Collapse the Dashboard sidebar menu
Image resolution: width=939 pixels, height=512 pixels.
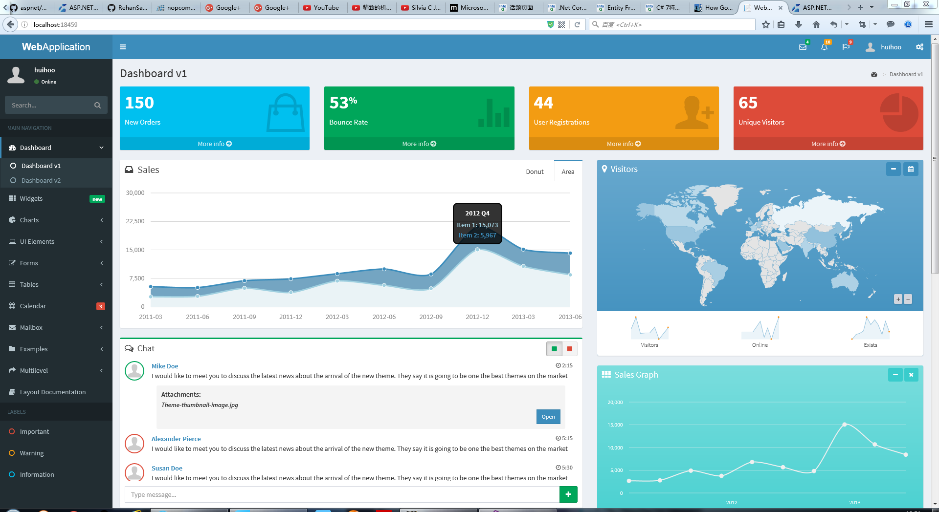(x=56, y=148)
